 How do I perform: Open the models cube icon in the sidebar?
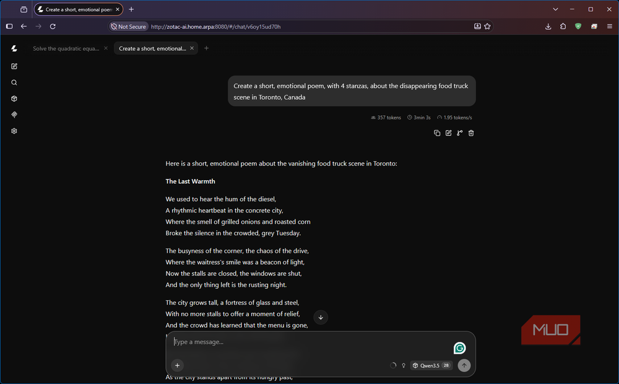(14, 98)
